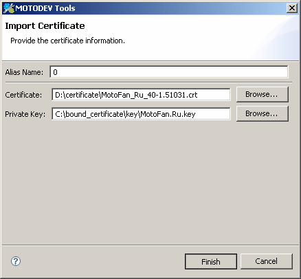Close the Import Certificate dialog with X
This screenshot has width=301, height=279.
click(292, 8)
